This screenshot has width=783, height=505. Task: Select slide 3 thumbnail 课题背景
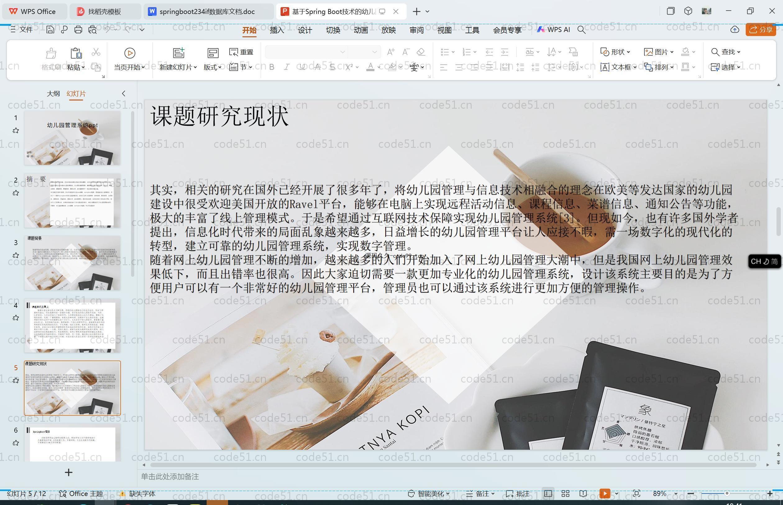(x=72, y=263)
